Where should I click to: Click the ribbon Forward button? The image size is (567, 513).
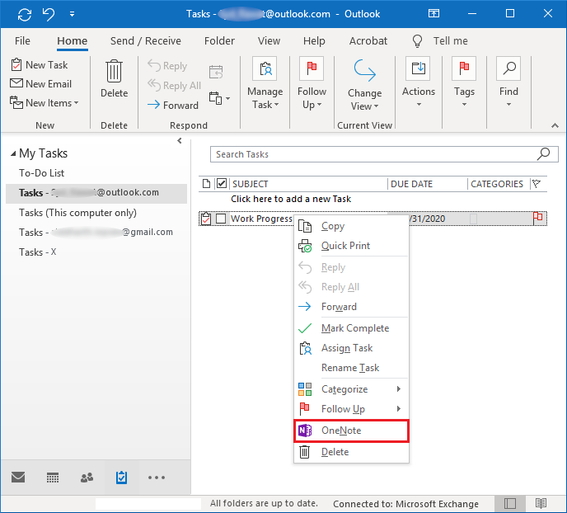pos(173,106)
